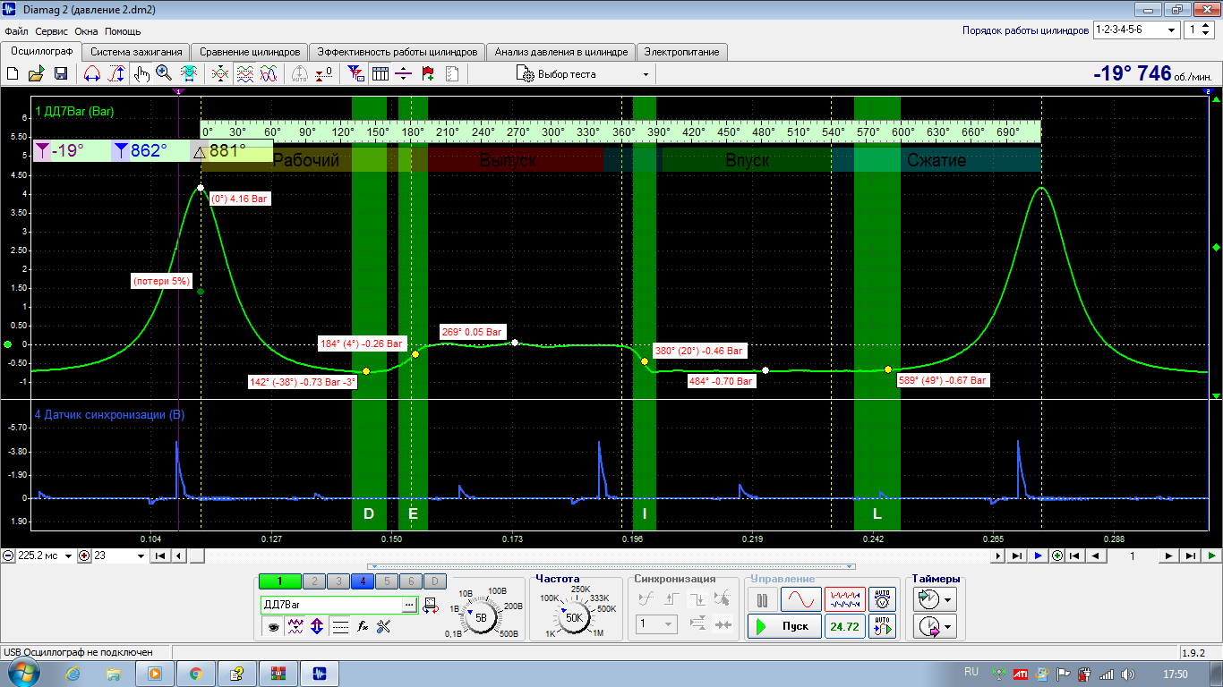
Task: Toggle separated waveform display mode
Action: coord(244,74)
